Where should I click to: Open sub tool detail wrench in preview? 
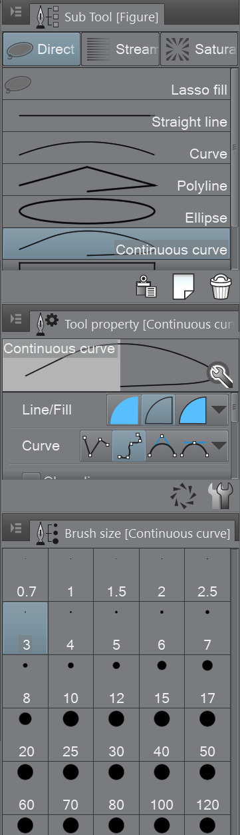[219, 375]
